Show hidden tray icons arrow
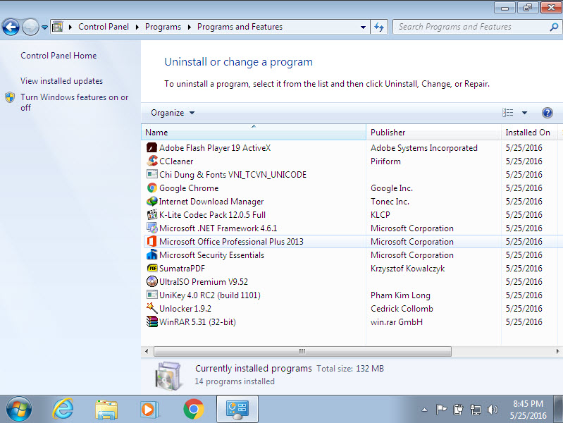The image size is (563, 423). (x=424, y=410)
